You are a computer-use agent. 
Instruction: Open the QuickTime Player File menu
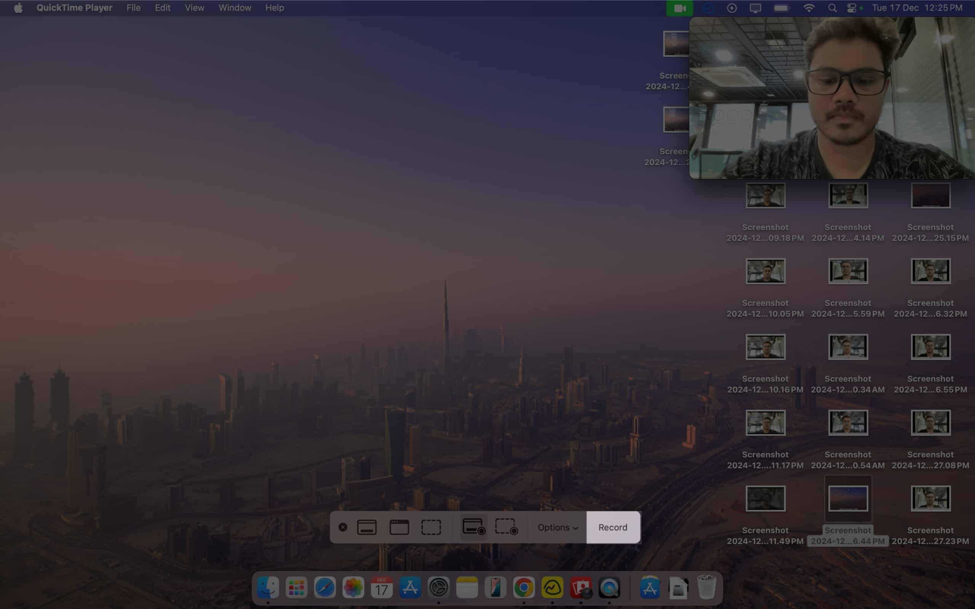pyautogui.click(x=133, y=8)
